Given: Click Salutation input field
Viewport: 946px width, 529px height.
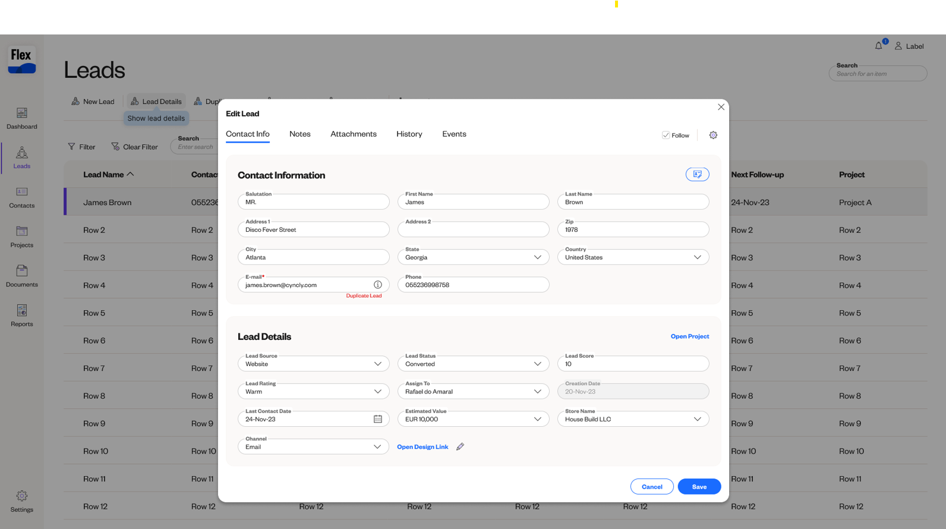Looking at the screenshot, I should point(314,202).
